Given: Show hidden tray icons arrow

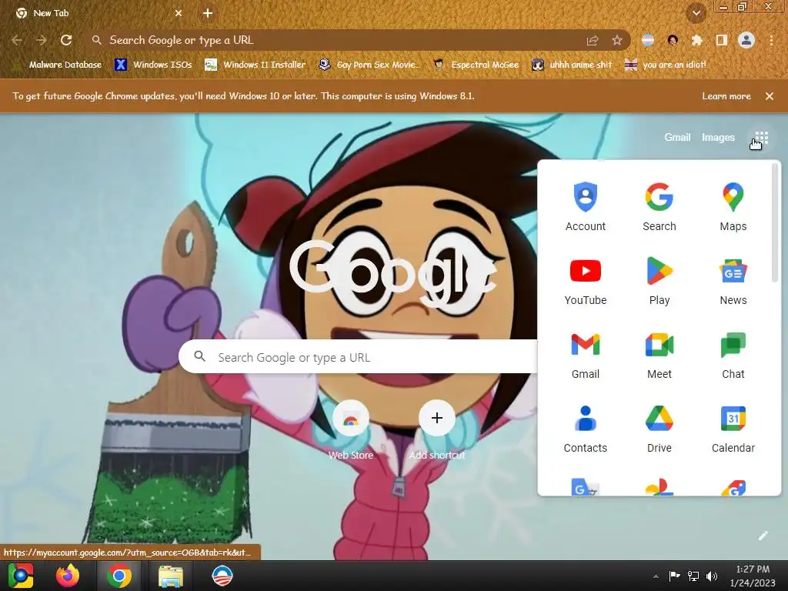Looking at the screenshot, I should pyautogui.click(x=656, y=576).
